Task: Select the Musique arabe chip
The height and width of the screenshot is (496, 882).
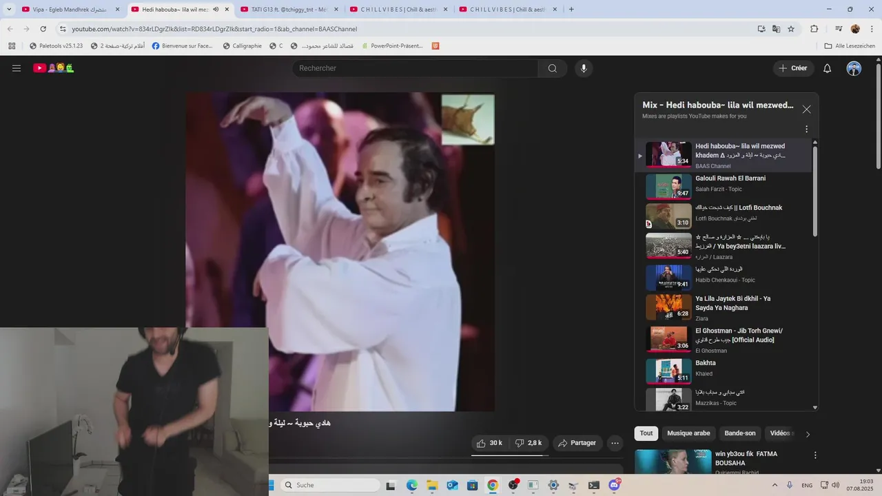Action: point(688,433)
